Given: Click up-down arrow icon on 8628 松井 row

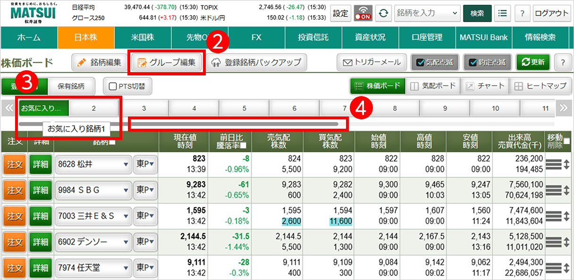Looking at the screenshot, I should [x=566, y=164].
